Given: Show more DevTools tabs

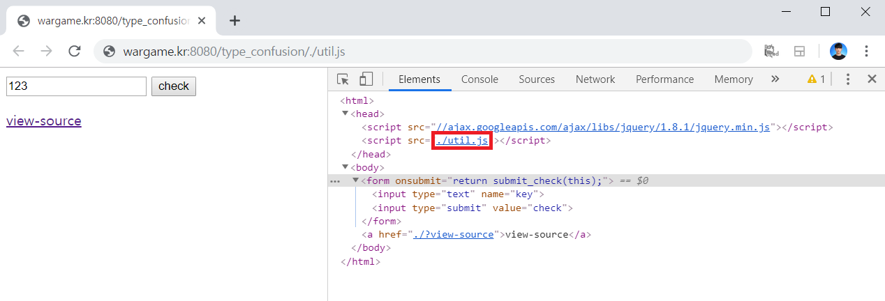Looking at the screenshot, I should (775, 79).
